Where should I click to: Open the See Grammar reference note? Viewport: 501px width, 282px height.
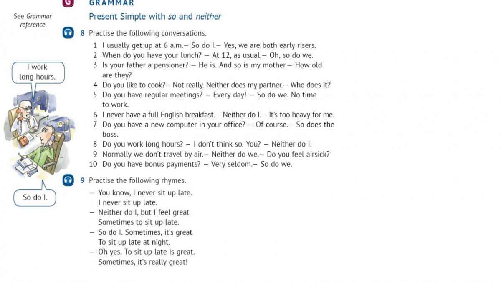click(33, 20)
